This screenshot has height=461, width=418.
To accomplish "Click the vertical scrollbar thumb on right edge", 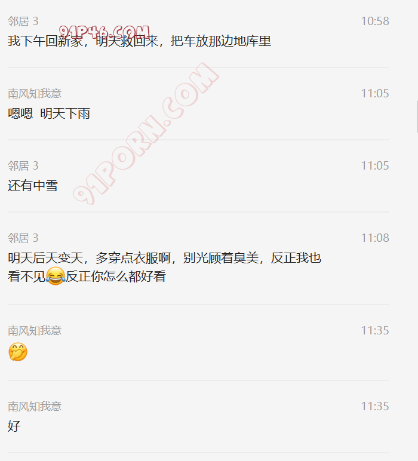I will (417, 116).
